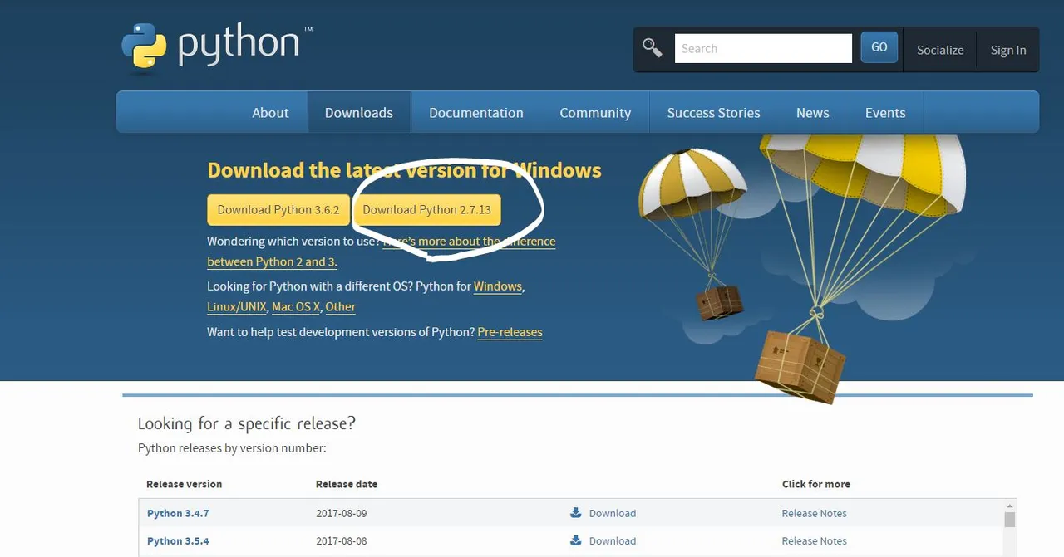The image size is (1064, 557).
Task: Click the release list scrollbar up arrow
Action: tap(1010, 506)
